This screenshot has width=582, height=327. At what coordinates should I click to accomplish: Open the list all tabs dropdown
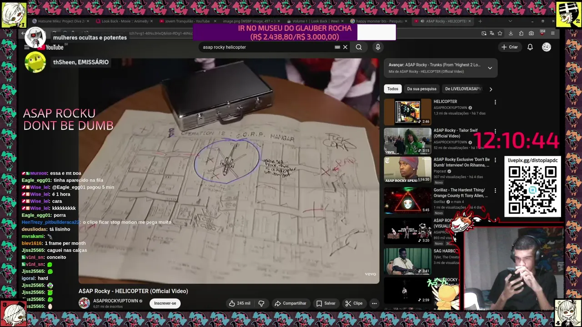point(510,21)
